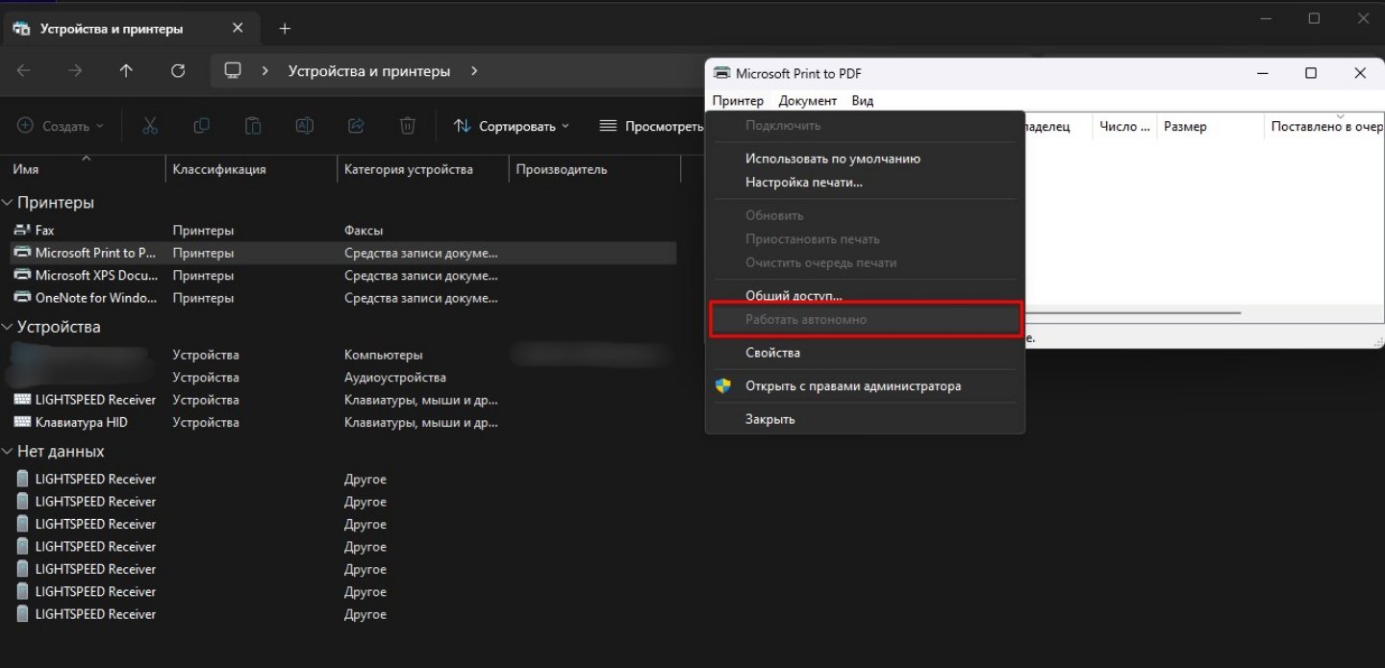Viewport: 1385px width, 668px height.
Task: Click the Delete trash icon in toolbar
Action: [x=408, y=126]
